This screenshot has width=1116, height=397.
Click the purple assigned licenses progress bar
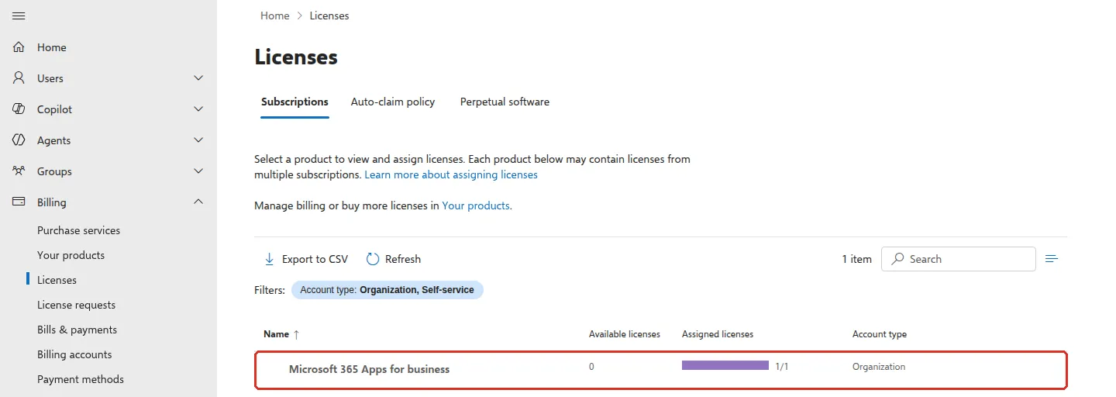pos(725,365)
